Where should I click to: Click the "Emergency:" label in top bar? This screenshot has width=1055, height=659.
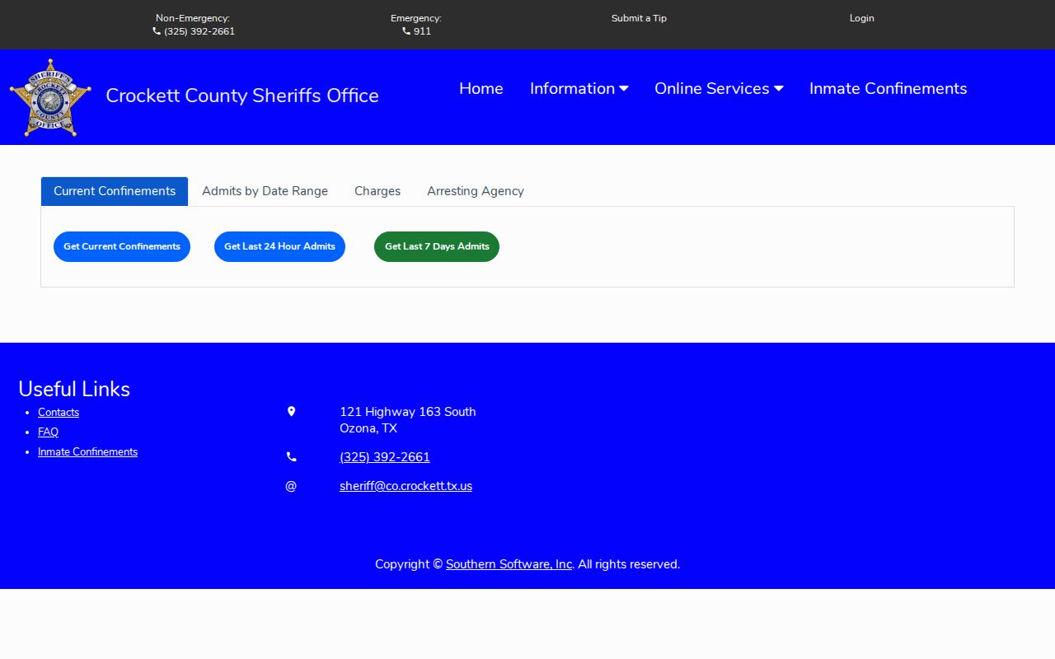click(x=416, y=18)
